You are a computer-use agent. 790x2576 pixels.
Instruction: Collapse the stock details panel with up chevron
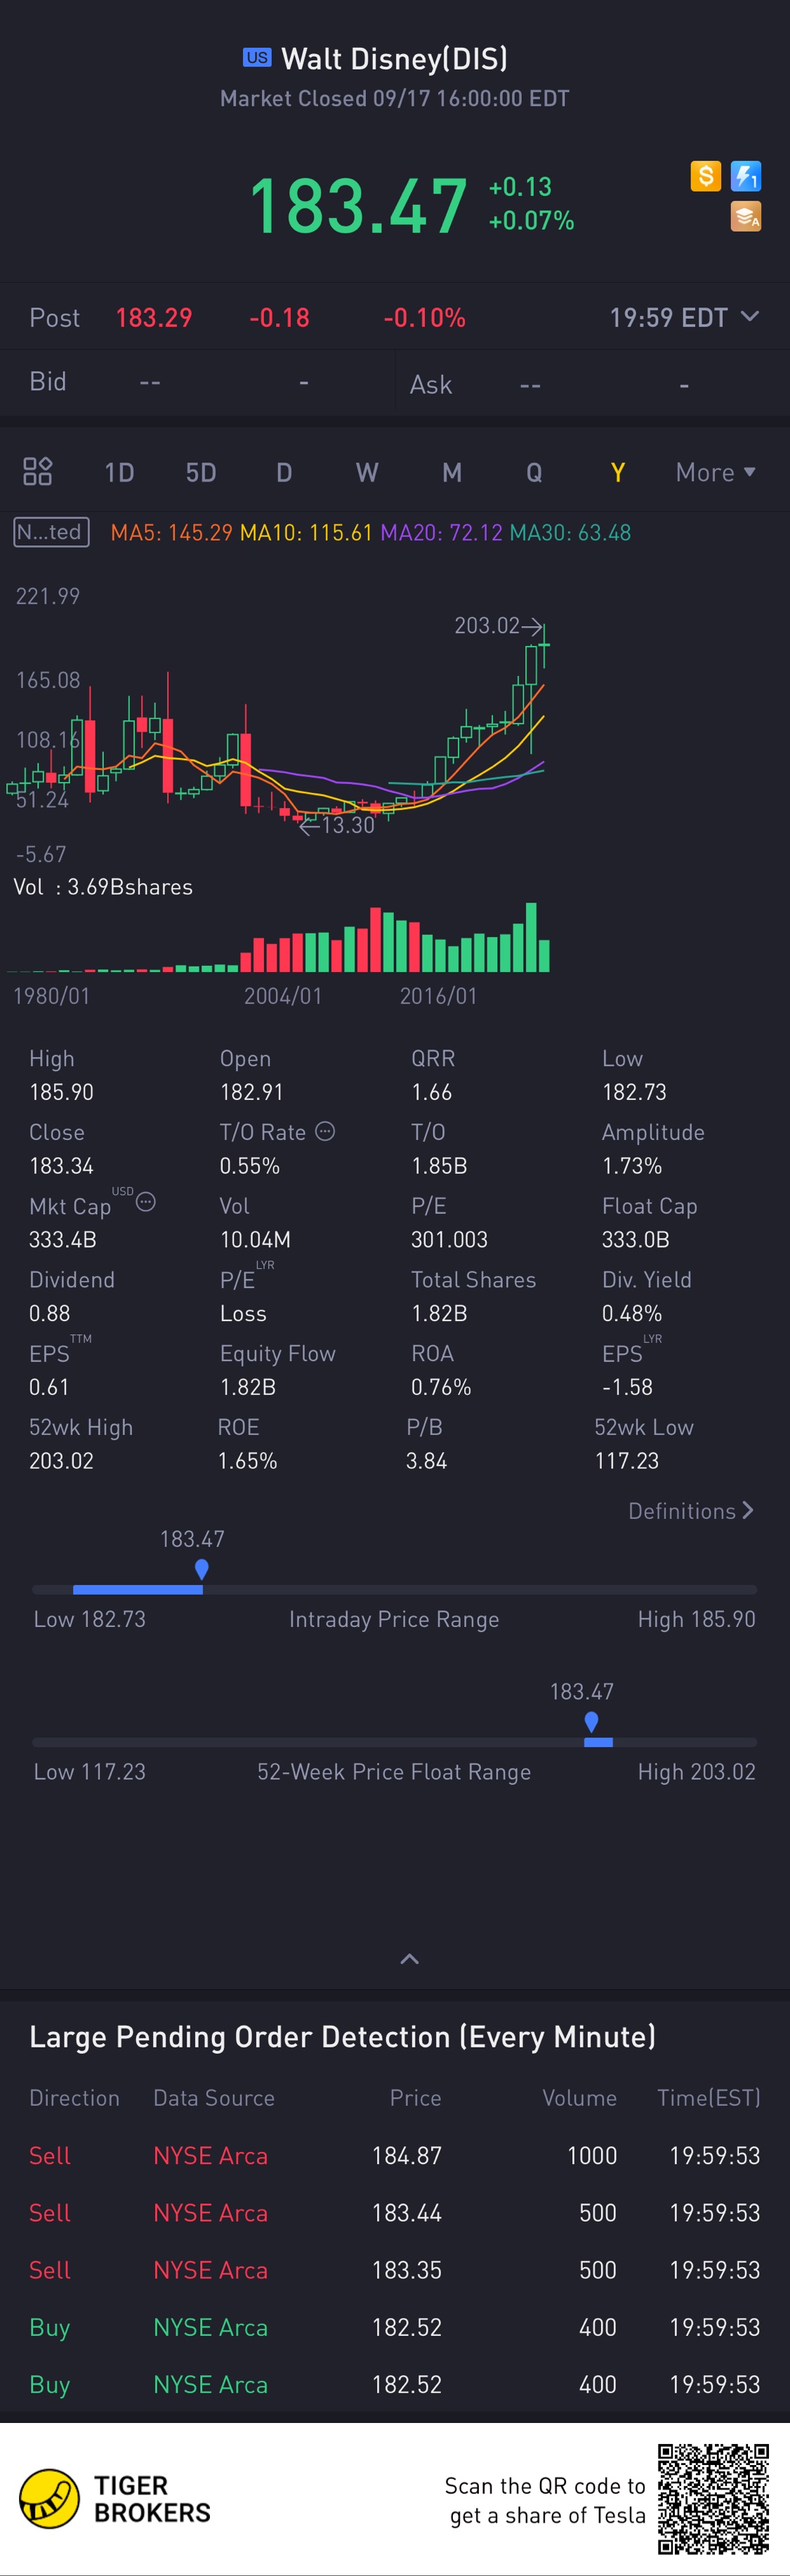click(x=409, y=1959)
